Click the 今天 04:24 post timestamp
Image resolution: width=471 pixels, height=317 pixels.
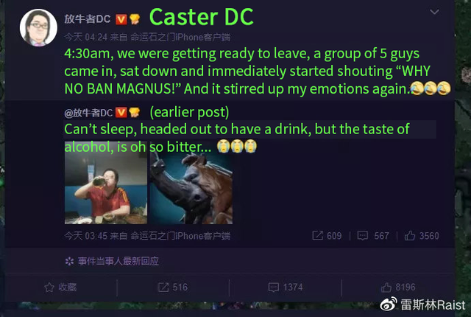[x=85, y=38]
